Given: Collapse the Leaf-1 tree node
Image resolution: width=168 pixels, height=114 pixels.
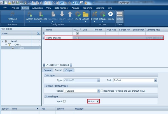Looking at the screenshot, I should click(x=3, y=41).
